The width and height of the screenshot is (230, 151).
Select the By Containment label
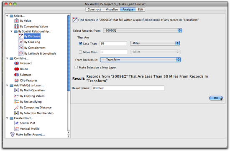click(x=35, y=48)
